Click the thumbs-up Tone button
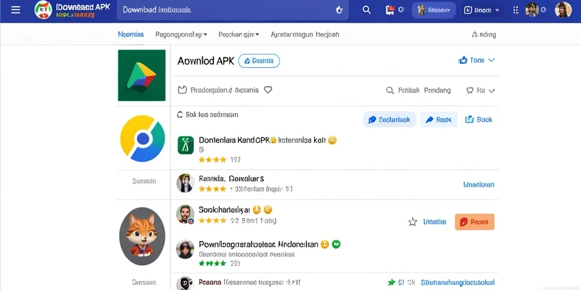The height and width of the screenshot is (290, 581). (471, 60)
